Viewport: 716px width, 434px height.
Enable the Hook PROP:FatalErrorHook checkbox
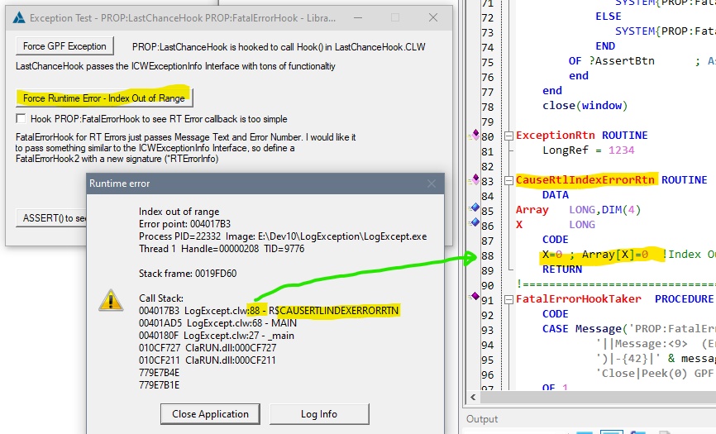pyautogui.click(x=21, y=119)
